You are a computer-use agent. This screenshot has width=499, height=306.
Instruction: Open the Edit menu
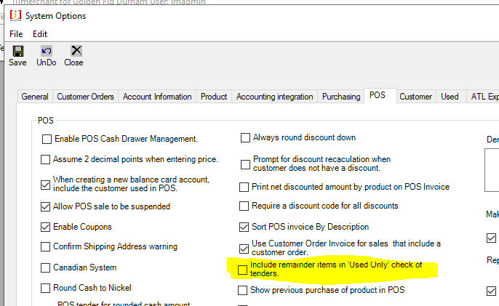(40, 34)
